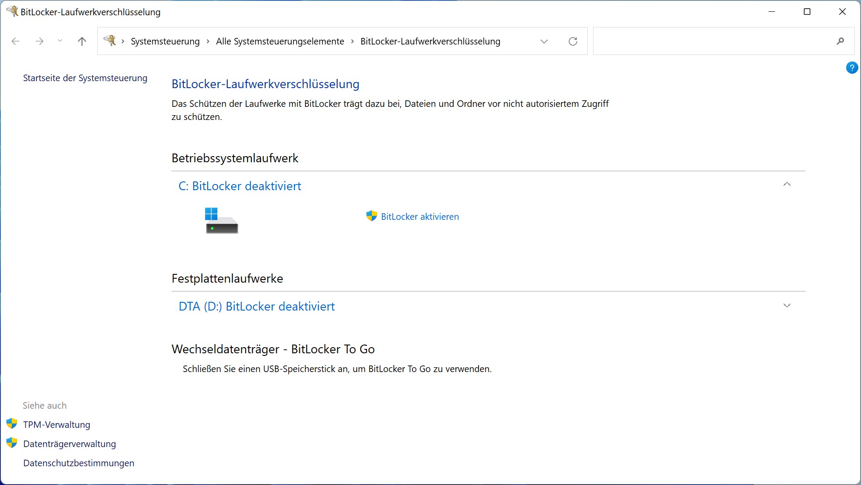
Task: Activate BitLocker aktivieren for drive C:
Action: click(419, 216)
